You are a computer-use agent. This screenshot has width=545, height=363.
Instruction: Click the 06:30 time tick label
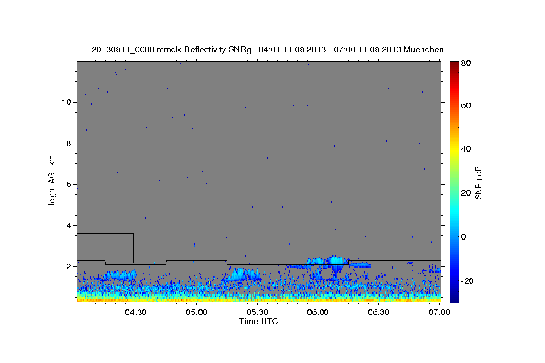[x=379, y=312]
